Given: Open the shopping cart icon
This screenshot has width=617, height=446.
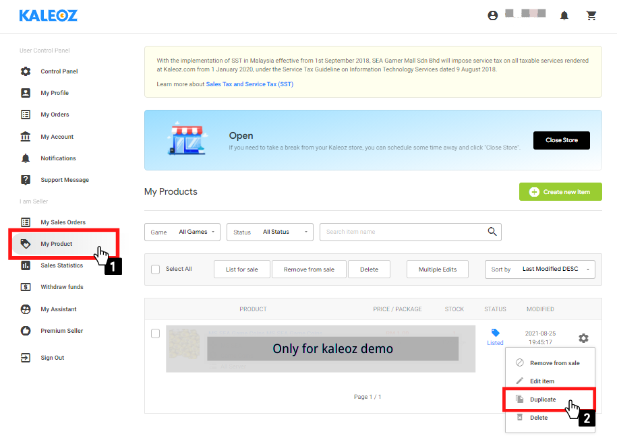Looking at the screenshot, I should pos(591,15).
